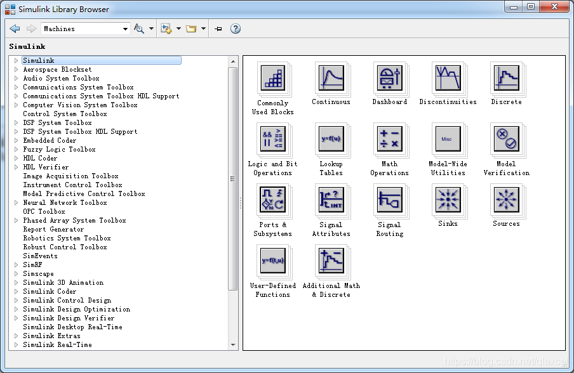Select Model Predictive Control Toolbox
Image resolution: width=574 pixels, height=373 pixels.
point(84,194)
